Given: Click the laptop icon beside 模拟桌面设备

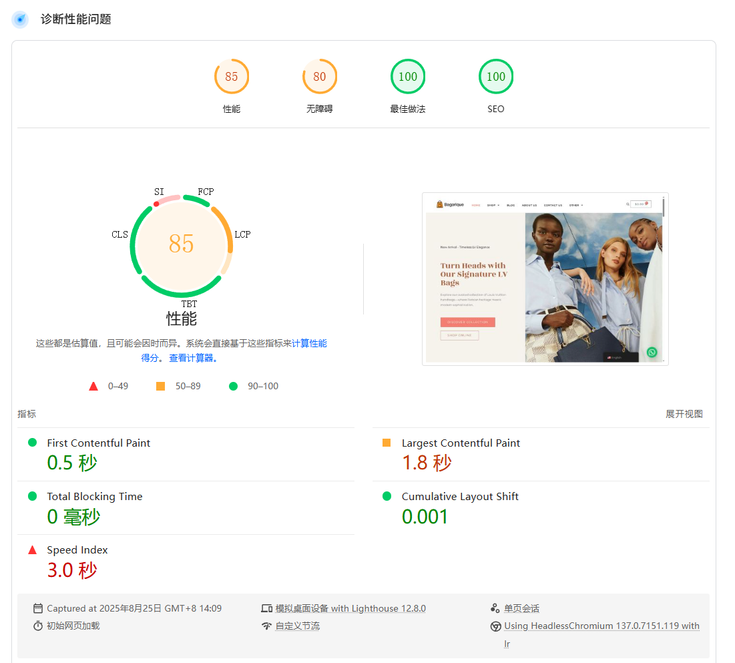Looking at the screenshot, I should pos(267,608).
